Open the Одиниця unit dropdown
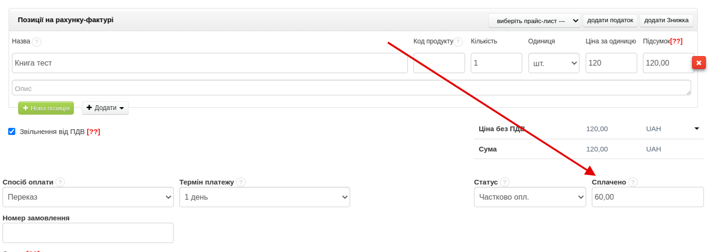Screen dimensions: 709x252 553,63
